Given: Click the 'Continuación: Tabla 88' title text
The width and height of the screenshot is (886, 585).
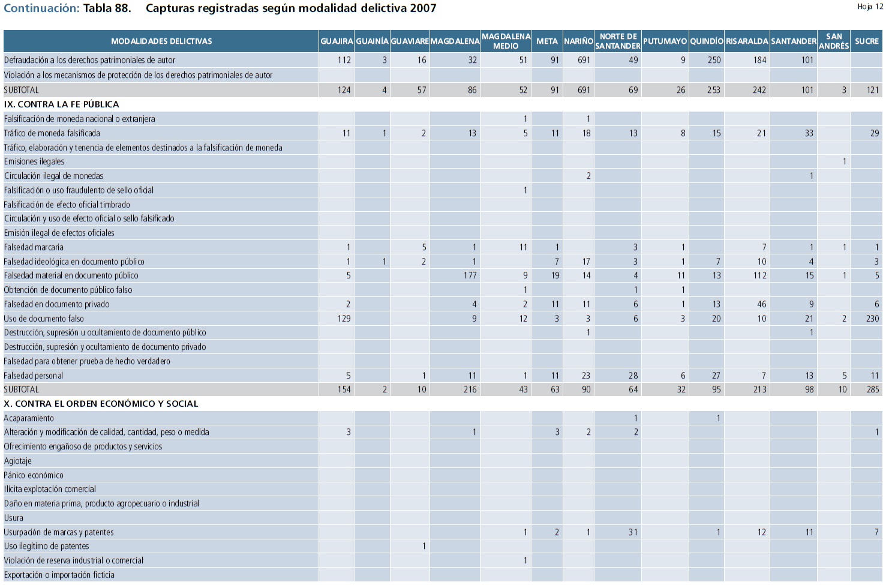Looking at the screenshot, I should point(67,8).
